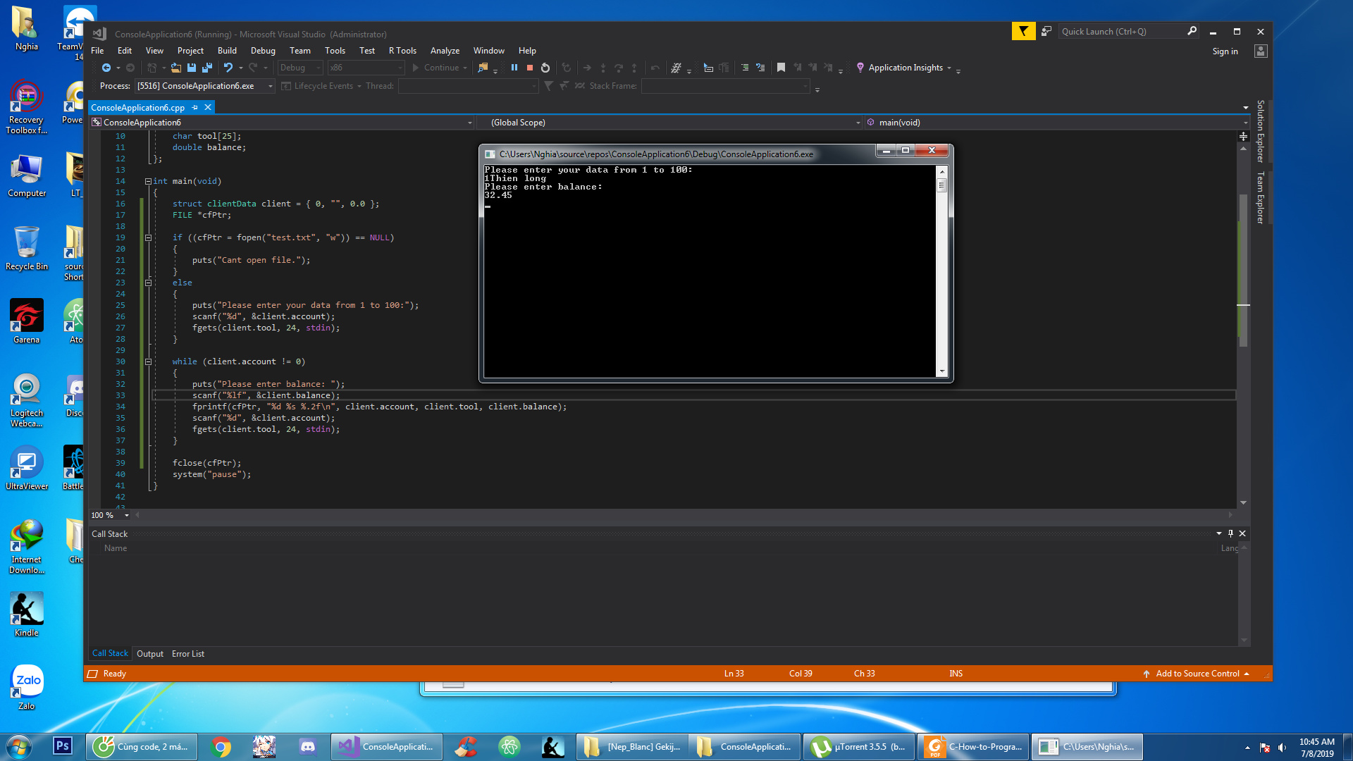This screenshot has height=761, width=1353.
Task: Click Add to Source Control
Action: click(1197, 674)
